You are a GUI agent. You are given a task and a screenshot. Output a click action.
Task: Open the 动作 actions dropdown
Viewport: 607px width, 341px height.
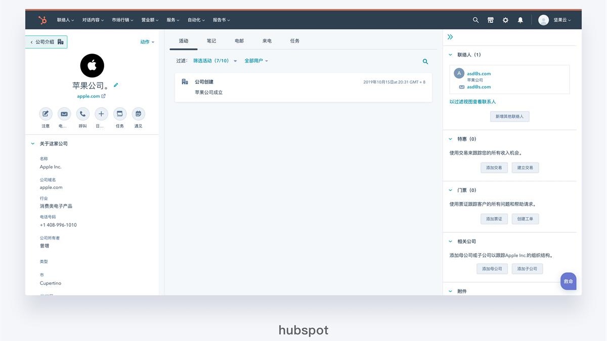147,42
